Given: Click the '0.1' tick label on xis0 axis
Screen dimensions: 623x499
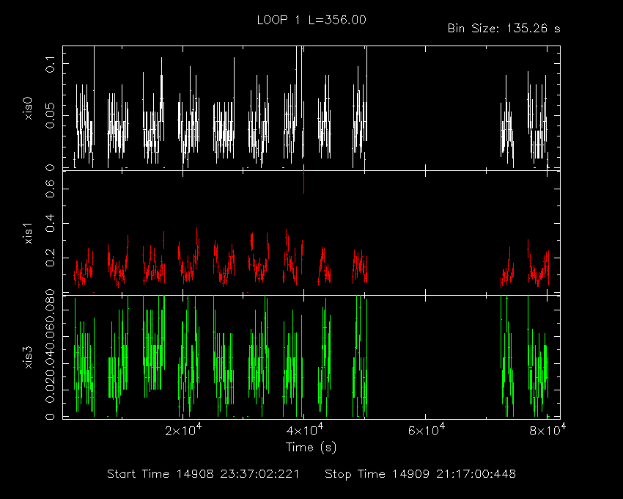Looking at the screenshot, I should 50,64.
